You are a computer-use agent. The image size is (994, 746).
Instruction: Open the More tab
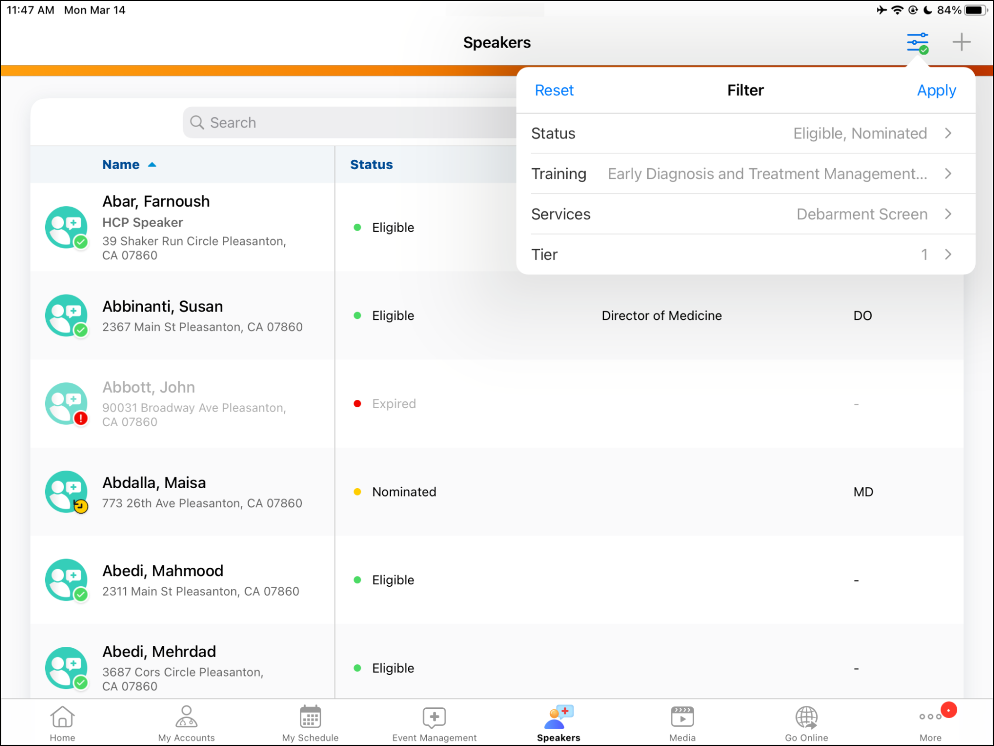point(930,723)
